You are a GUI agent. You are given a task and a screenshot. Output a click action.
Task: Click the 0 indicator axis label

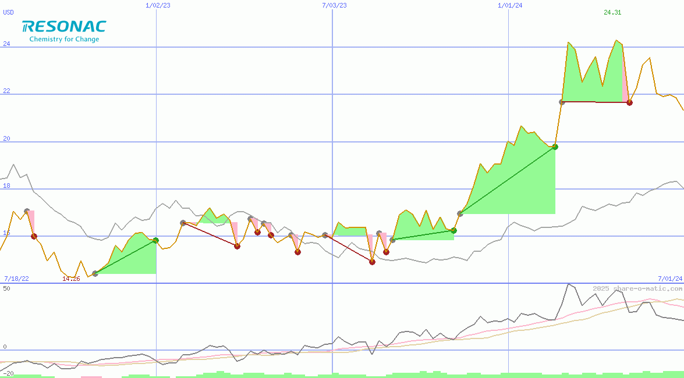click(x=5, y=347)
